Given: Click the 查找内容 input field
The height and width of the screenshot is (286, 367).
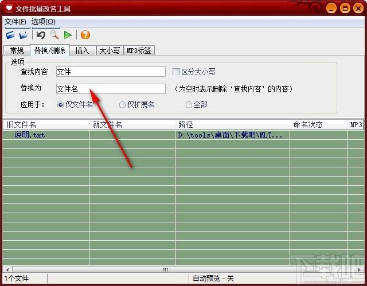Looking at the screenshot, I should pyautogui.click(x=111, y=72).
